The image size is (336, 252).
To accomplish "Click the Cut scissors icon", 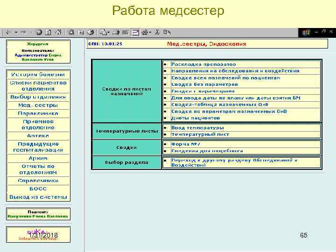I will (x=158, y=32).
